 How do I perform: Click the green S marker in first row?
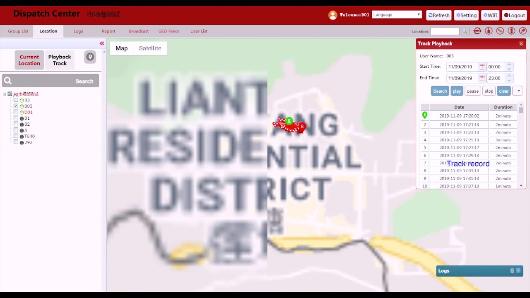(x=424, y=115)
